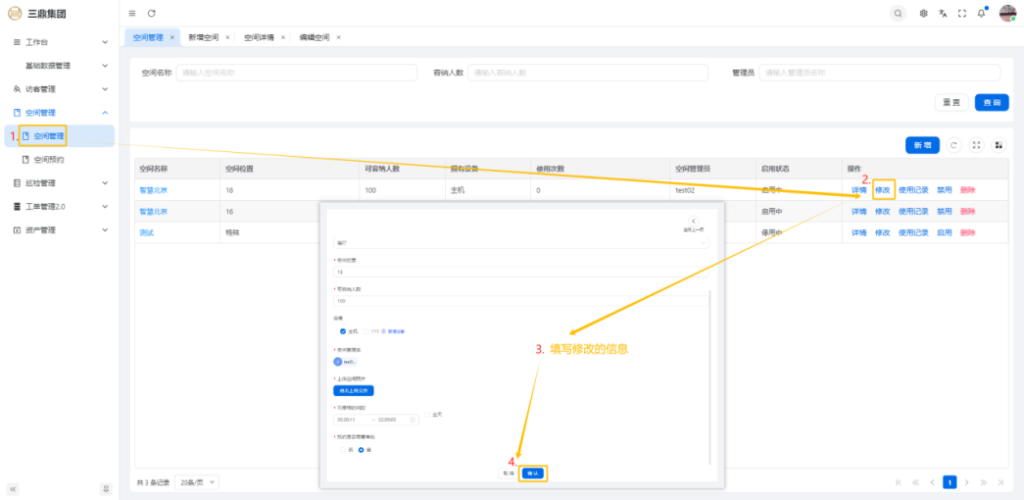Viewport: 1024px width, 500px height.
Task: Collapse sidebar using hamburger menu icon
Action: pyautogui.click(x=132, y=13)
